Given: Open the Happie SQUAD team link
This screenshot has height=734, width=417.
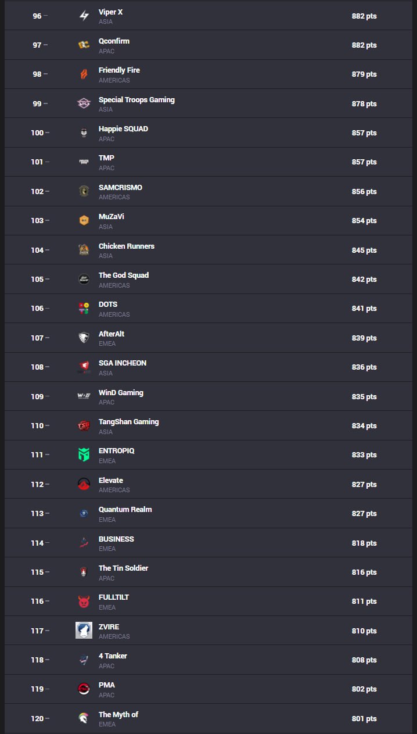Looking at the screenshot, I should click(x=123, y=128).
